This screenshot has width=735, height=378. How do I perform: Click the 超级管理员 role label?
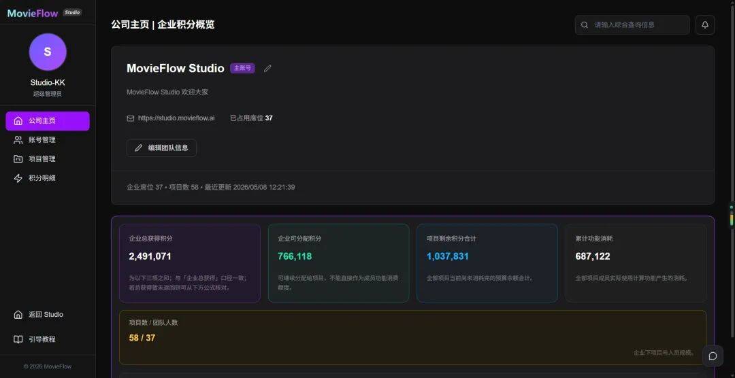click(48, 94)
